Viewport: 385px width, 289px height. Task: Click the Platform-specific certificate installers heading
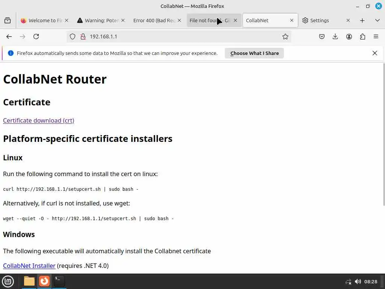click(x=88, y=138)
